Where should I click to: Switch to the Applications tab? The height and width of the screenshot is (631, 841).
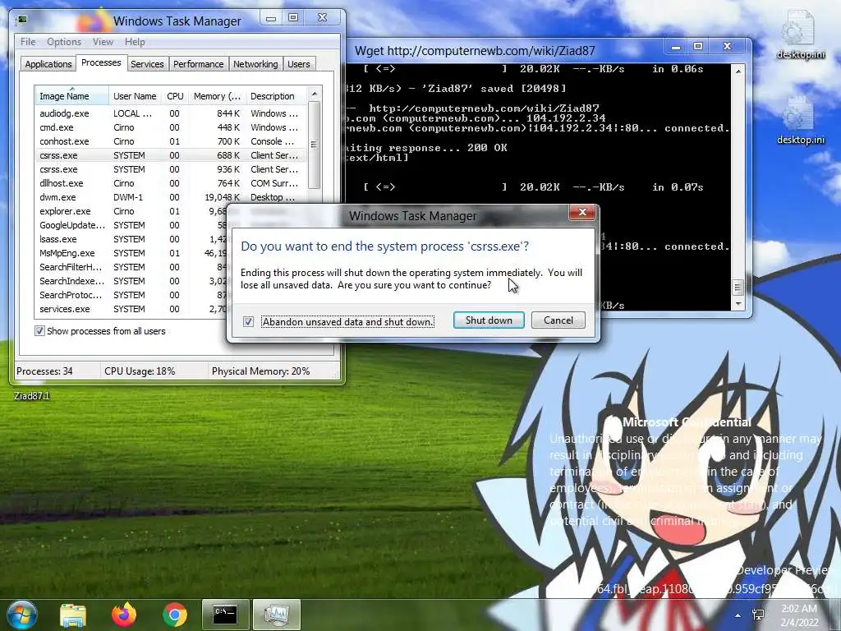coord(48,64)
